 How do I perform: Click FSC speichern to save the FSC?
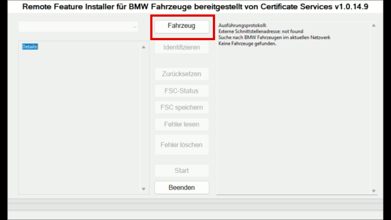point(181,107)
